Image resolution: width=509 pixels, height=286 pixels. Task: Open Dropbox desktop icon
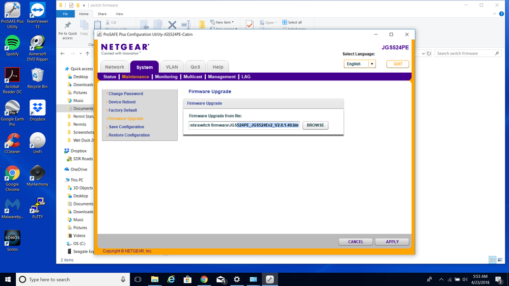[37, 110]
